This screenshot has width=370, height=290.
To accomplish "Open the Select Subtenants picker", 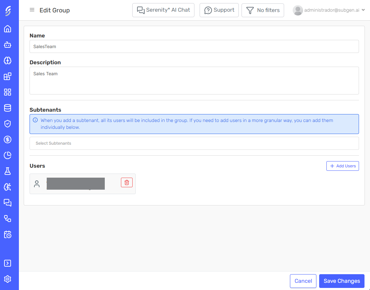I will [194, 143].
